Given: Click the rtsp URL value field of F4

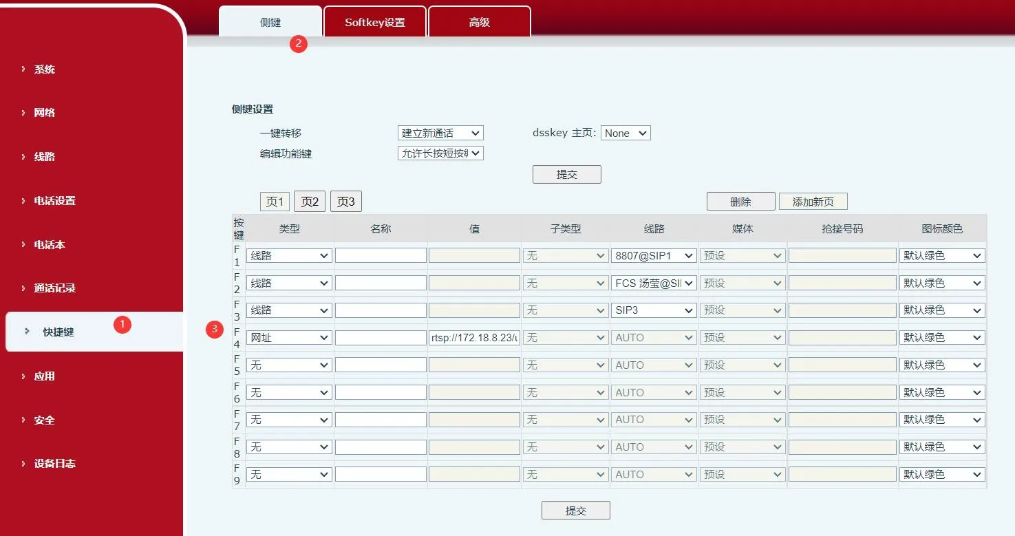Looking at the screenshot, I should pyautogui.click(x=473, y=337).
